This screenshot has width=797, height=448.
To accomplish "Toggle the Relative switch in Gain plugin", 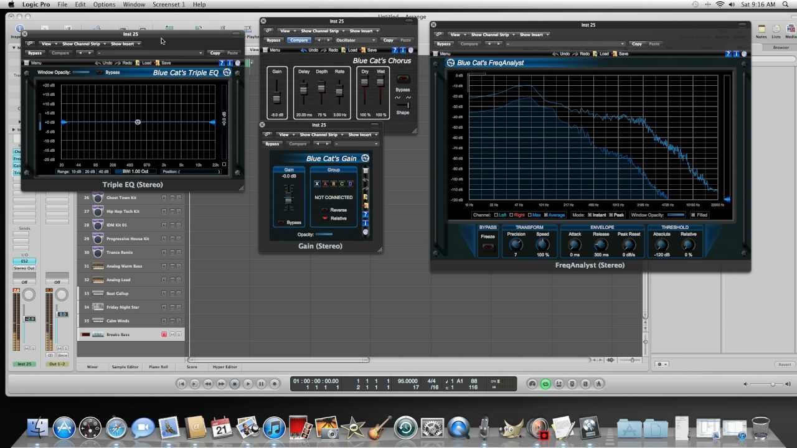I will [x=324, y=218].
